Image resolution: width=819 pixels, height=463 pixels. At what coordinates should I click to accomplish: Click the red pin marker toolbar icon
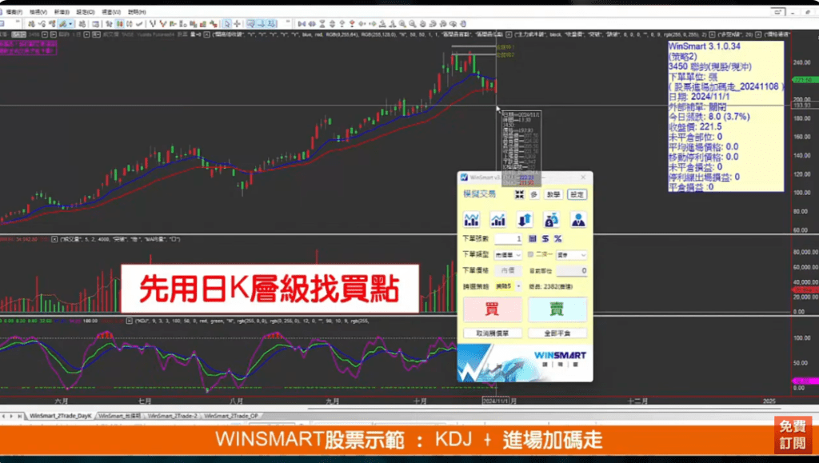[352, 24]
